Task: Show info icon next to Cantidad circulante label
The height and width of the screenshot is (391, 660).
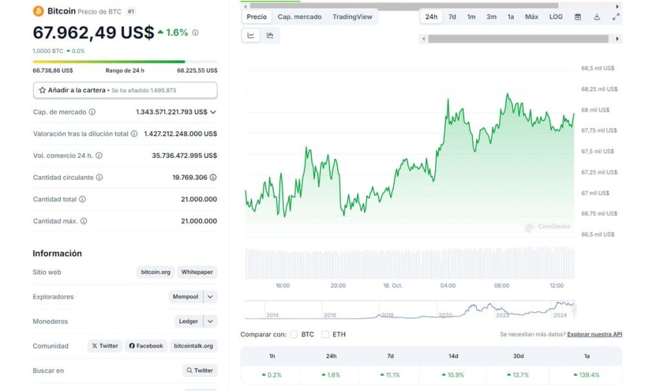Action: 99,178
